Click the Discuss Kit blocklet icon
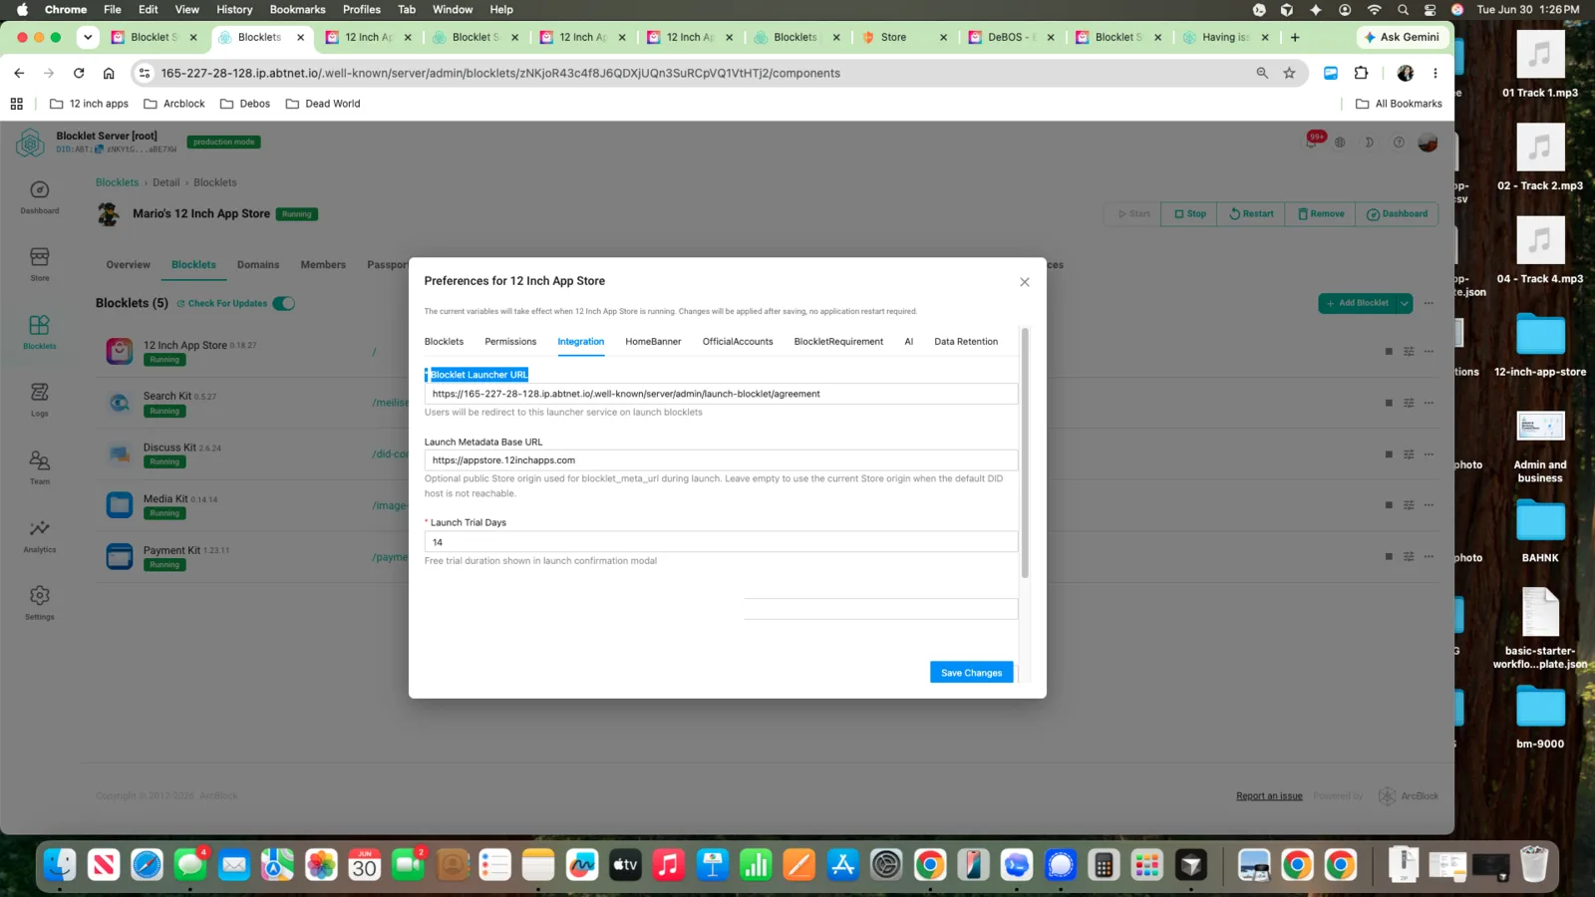 (x=120, y=453)
